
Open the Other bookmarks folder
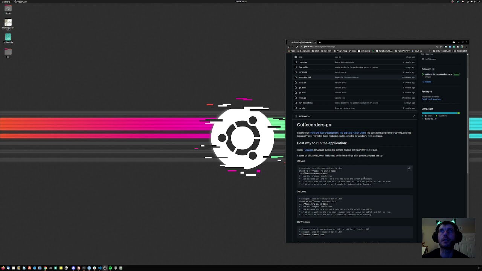click(x=442, y=51)
